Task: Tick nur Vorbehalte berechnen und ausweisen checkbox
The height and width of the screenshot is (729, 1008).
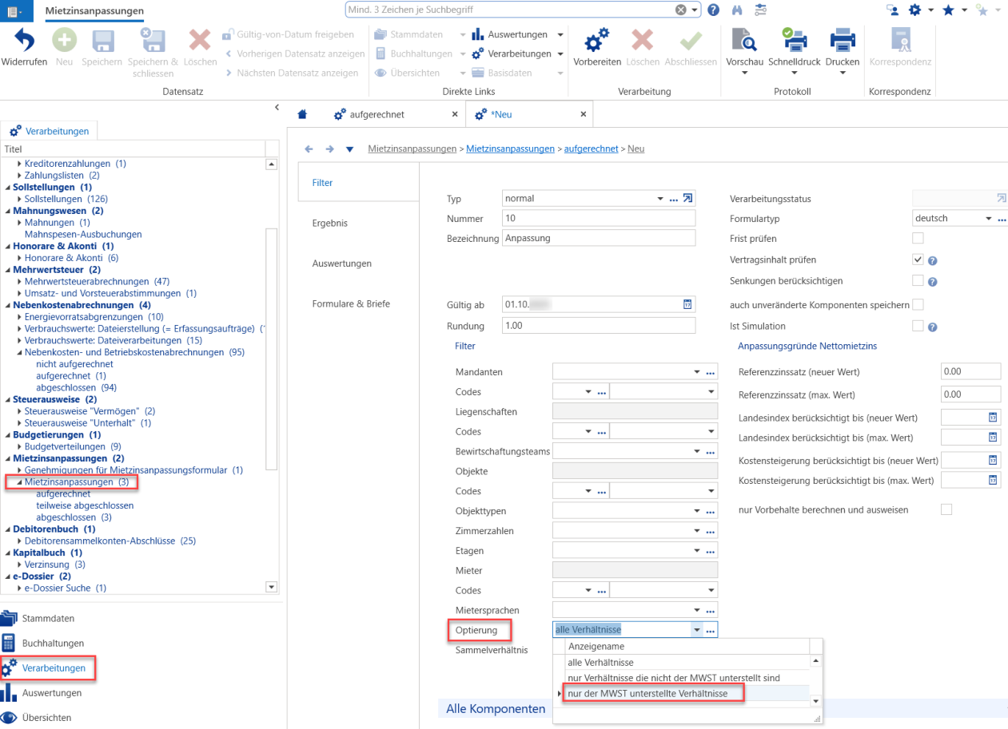Action: coord(946,509)
